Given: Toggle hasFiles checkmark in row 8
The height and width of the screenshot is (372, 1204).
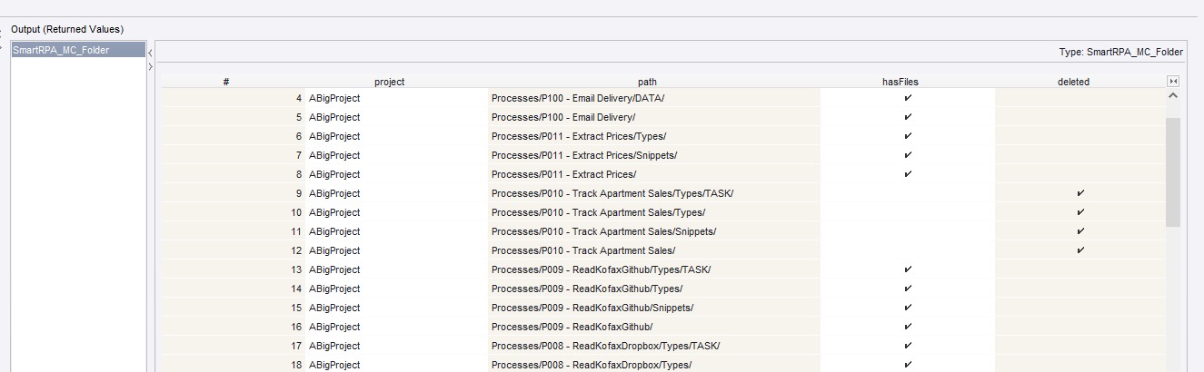Looking at the screenshot, I should click(x=907, y=174).
